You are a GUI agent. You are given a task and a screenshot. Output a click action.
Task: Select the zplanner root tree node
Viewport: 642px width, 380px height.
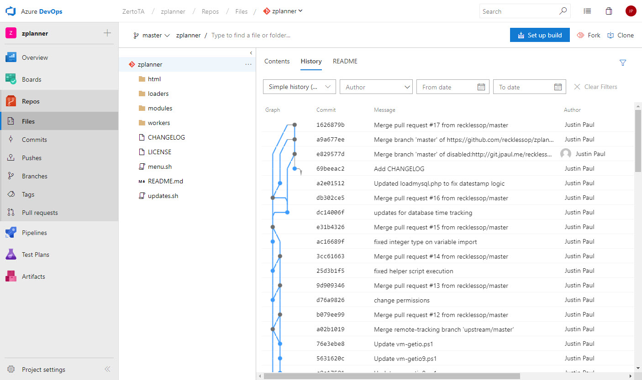pos(187,64)
